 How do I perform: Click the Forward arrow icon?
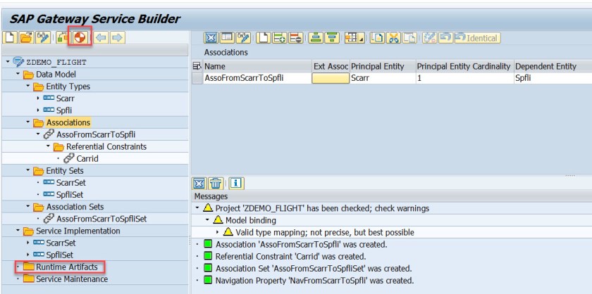(x=118, y=38)
